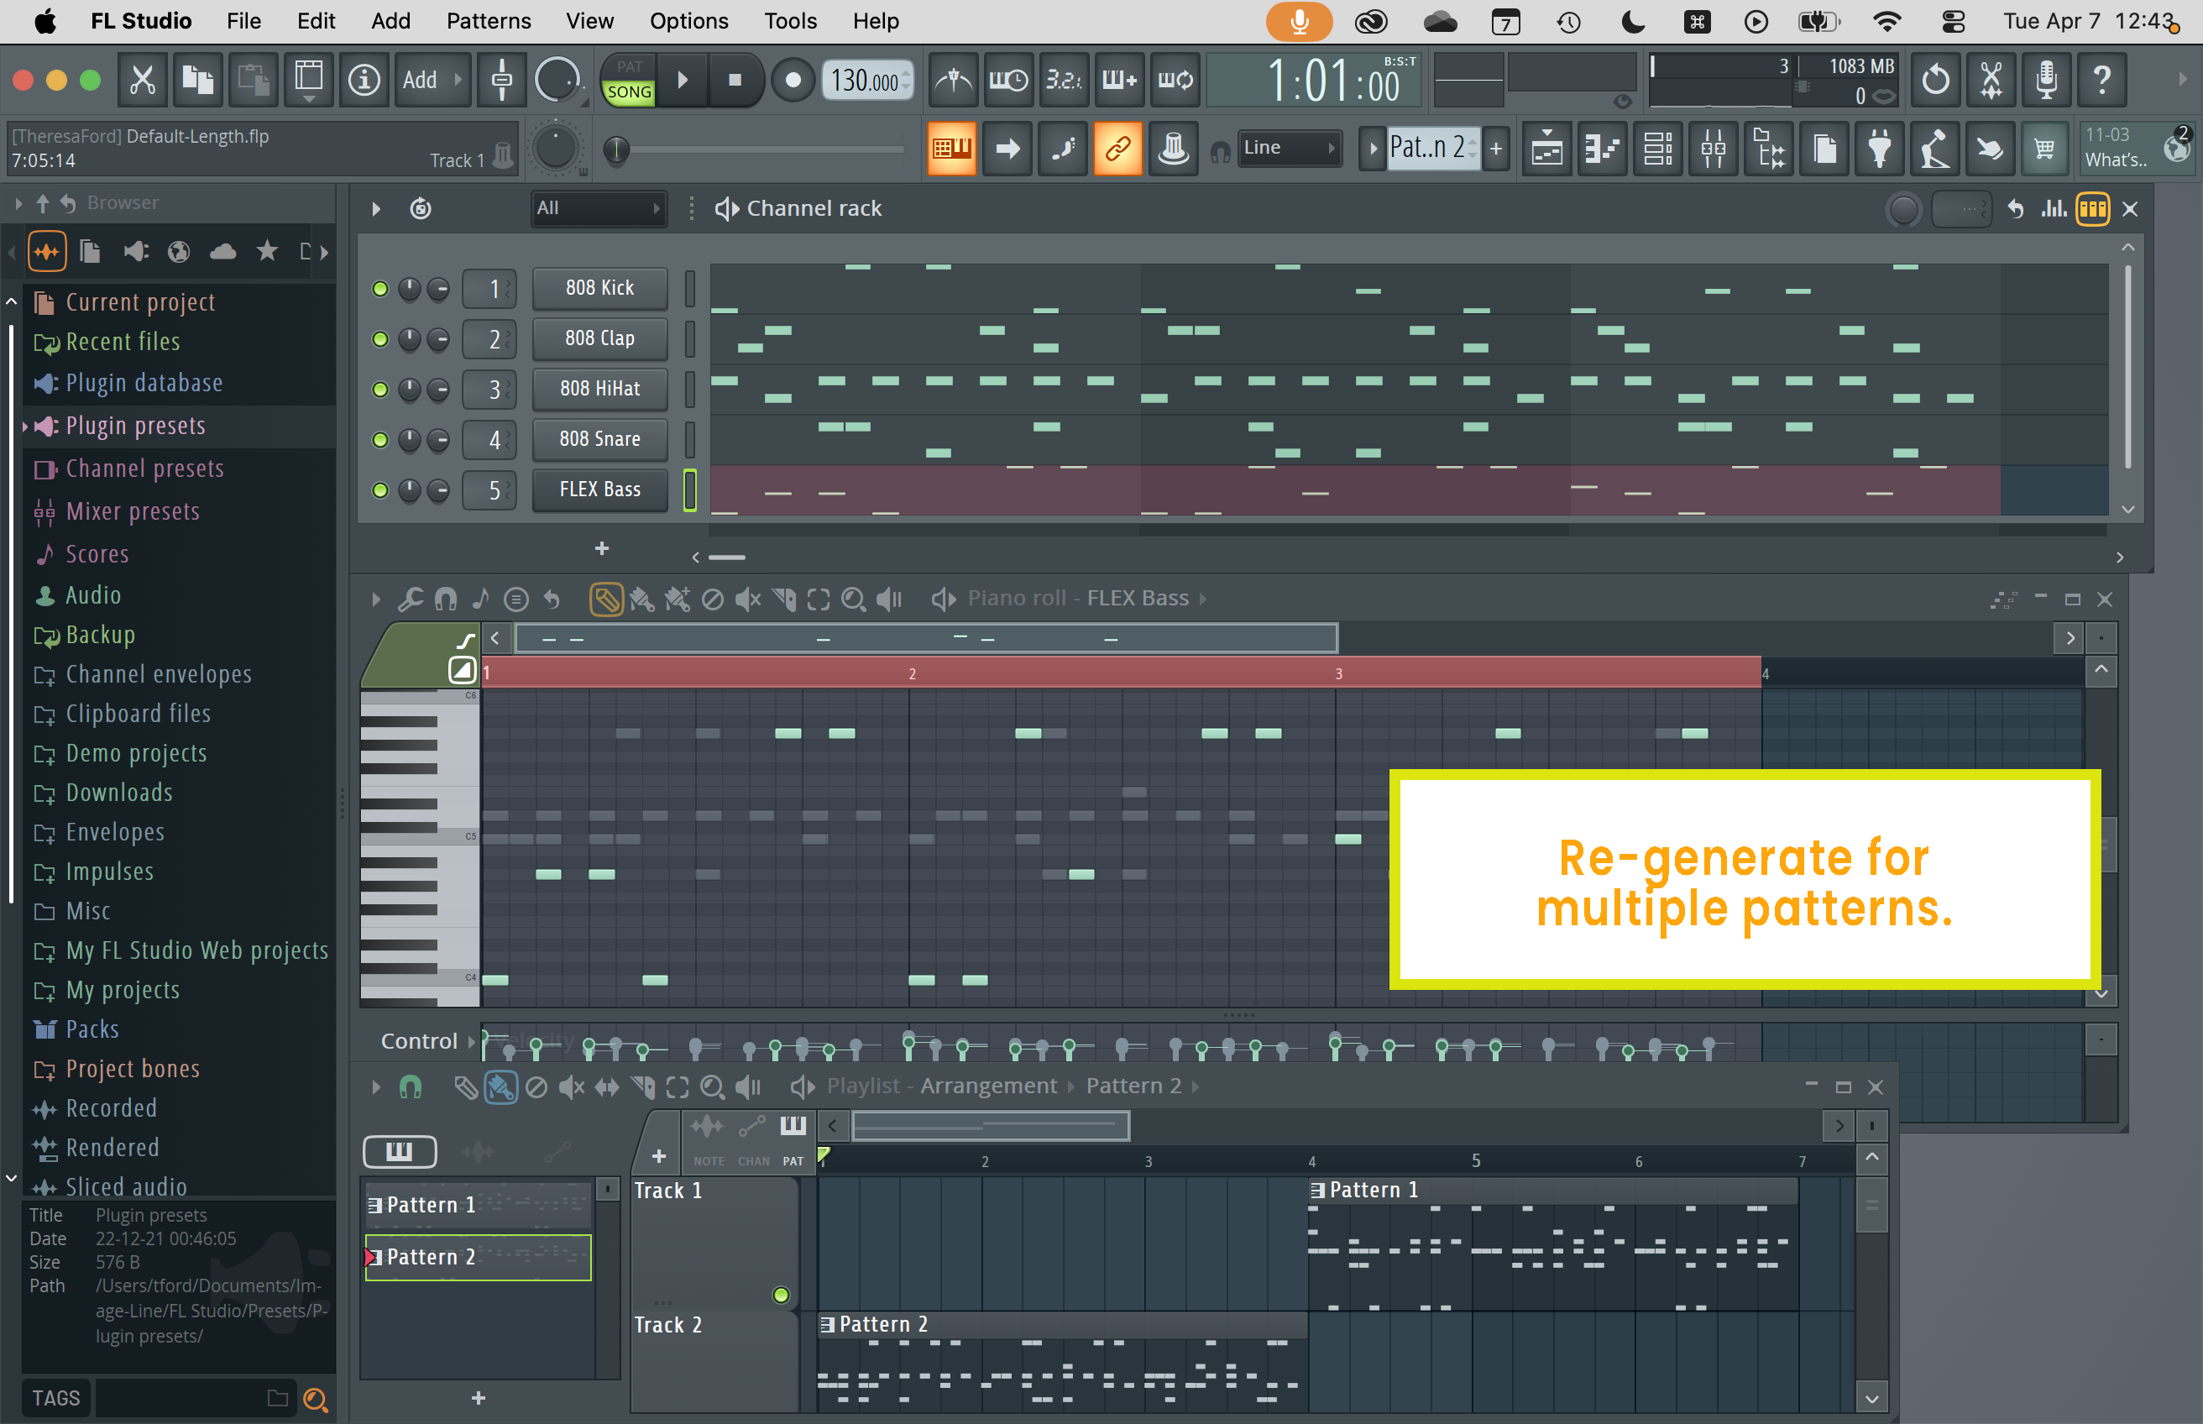
Task: Toggle the FLEX Bass channel select indicator
Action: [689, 490]
